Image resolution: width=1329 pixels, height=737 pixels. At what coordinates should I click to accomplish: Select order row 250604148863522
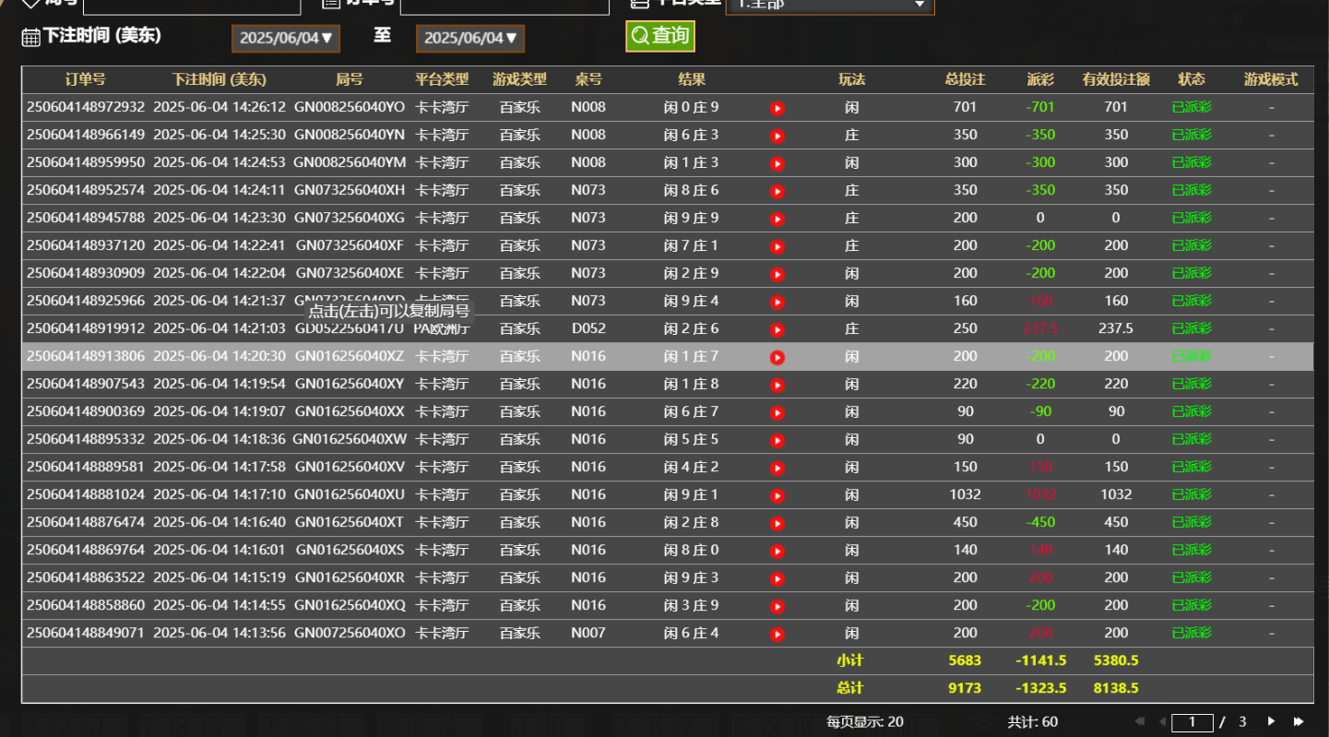(86, 577)
